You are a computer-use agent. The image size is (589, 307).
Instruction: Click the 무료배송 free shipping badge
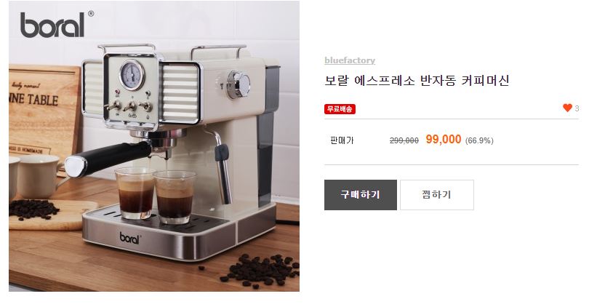340,109
